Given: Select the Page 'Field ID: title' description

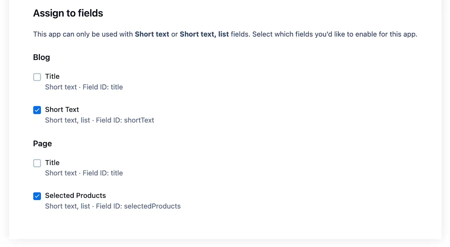Looking at the screenshot, I should pos(103,173).
